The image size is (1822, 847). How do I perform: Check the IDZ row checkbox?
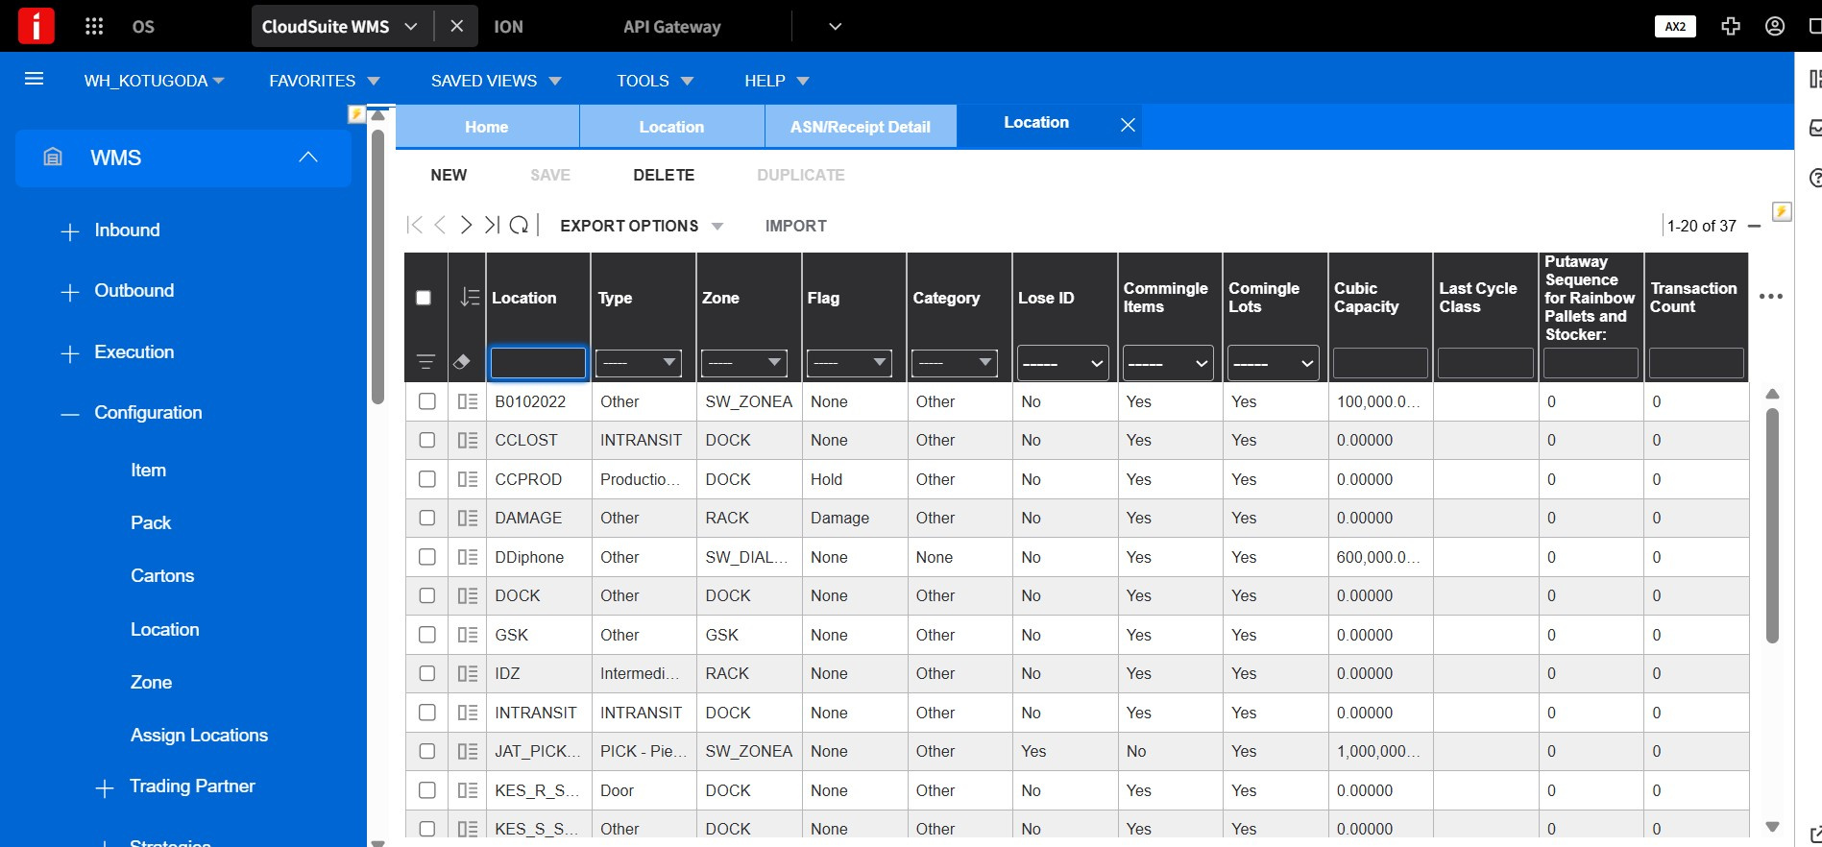coord(427,673)
